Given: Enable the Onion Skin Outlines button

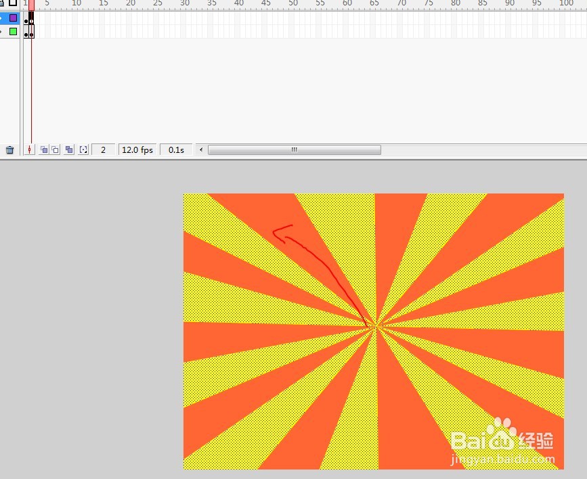Looking at the screenshot, I should click(x=55, y=150).
